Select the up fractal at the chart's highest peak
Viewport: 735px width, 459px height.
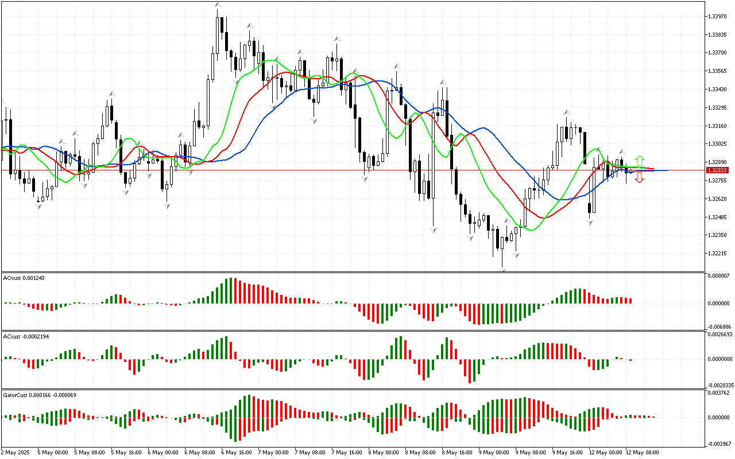(x=218, y=6)
